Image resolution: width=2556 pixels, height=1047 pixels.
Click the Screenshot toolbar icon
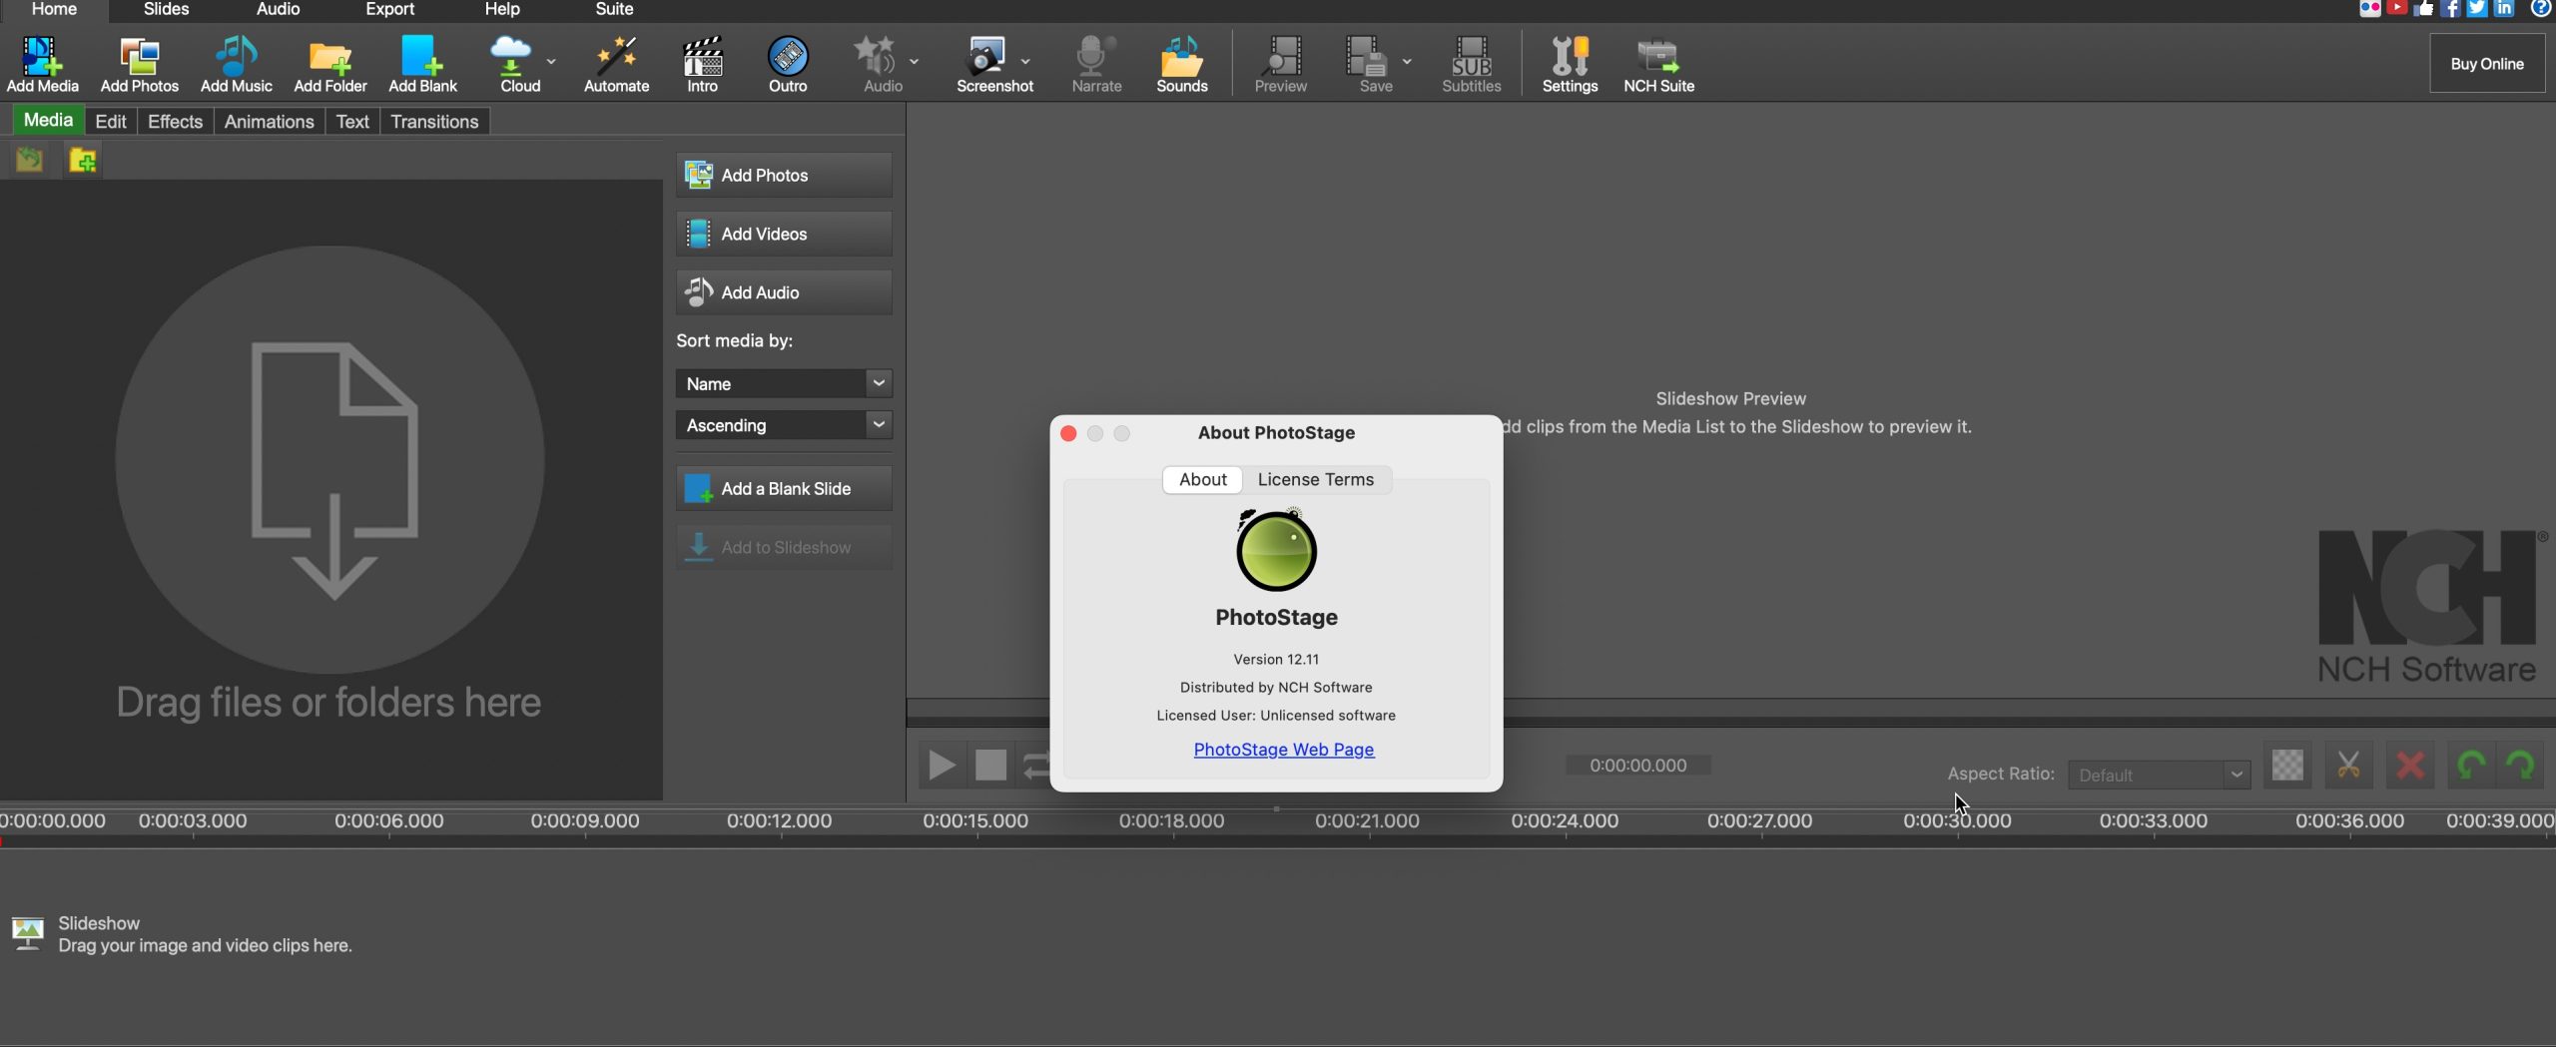[987, 64]
